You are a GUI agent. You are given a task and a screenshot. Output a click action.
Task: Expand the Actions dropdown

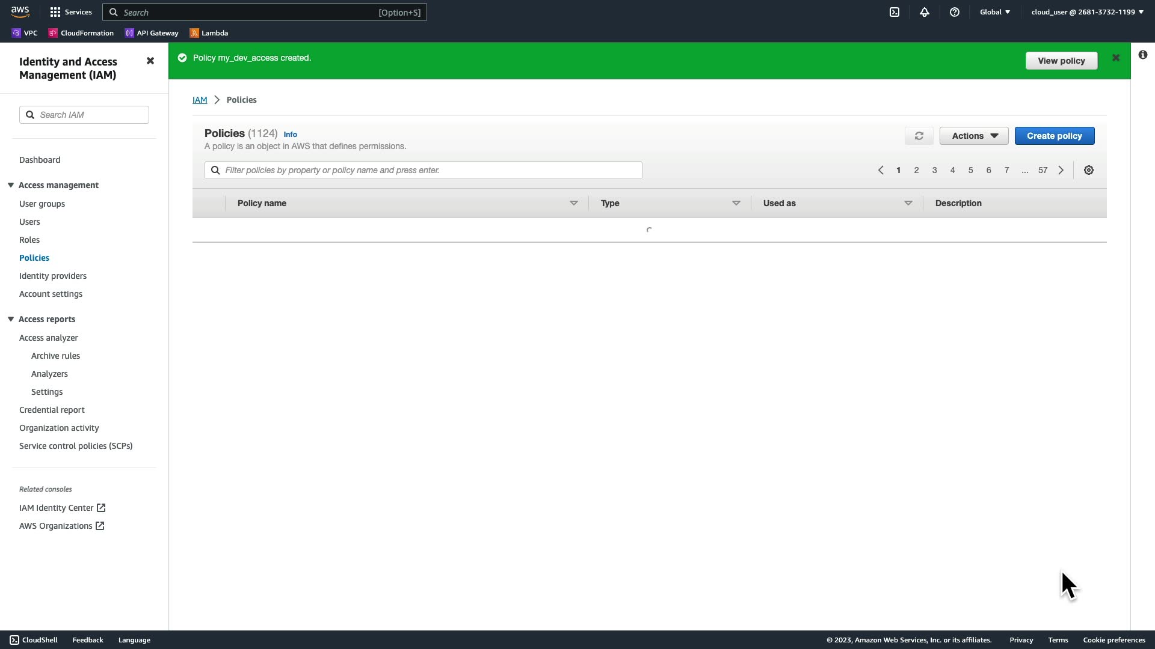pos(974,136)
